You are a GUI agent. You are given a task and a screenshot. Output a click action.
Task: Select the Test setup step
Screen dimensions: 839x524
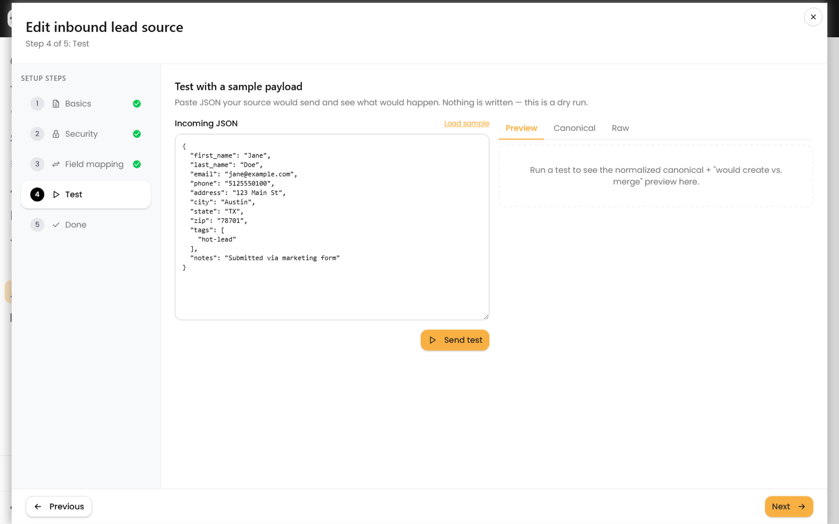click(x=86, y=194)
